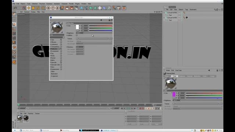Click the Blurriness value field

click(x=80, y=47)
